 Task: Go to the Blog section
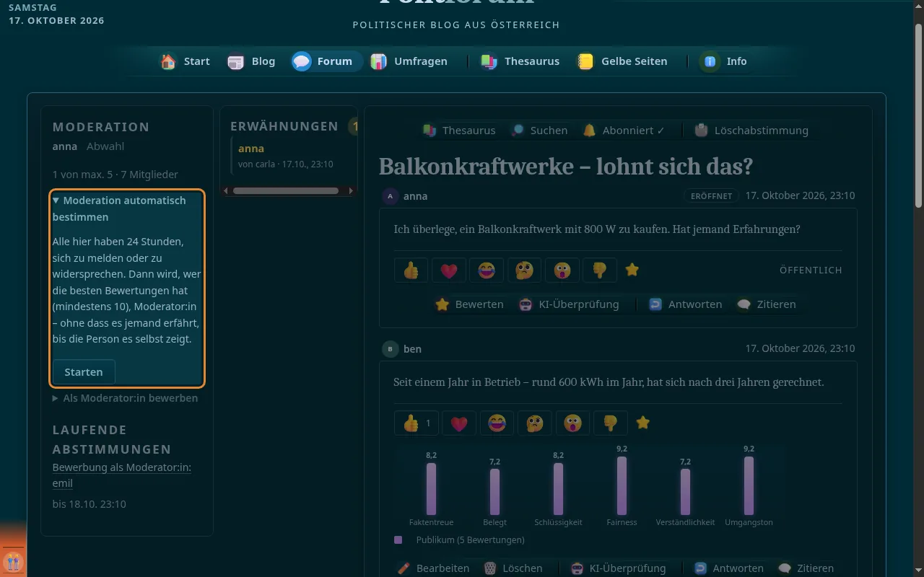pyautogui.click(x=251, y=61)
